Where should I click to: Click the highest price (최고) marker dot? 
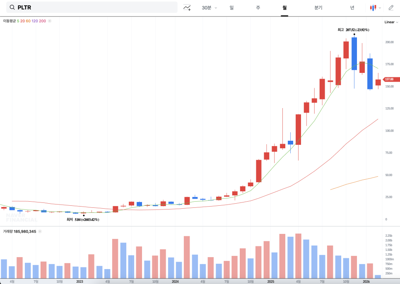354,34
